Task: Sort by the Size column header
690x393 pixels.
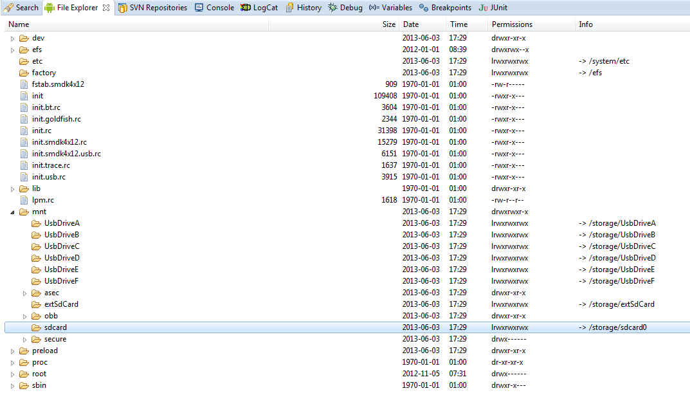Action: (388, 24)
